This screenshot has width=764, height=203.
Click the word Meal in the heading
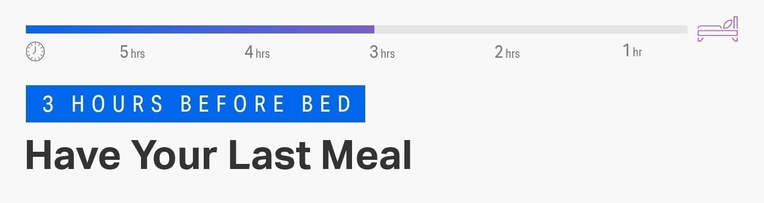(366, 155)
